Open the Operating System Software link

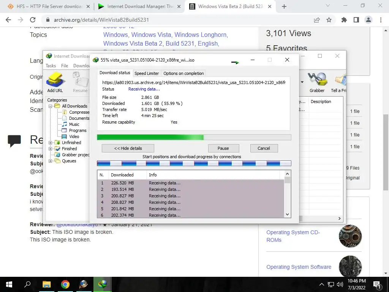[299, 267]
